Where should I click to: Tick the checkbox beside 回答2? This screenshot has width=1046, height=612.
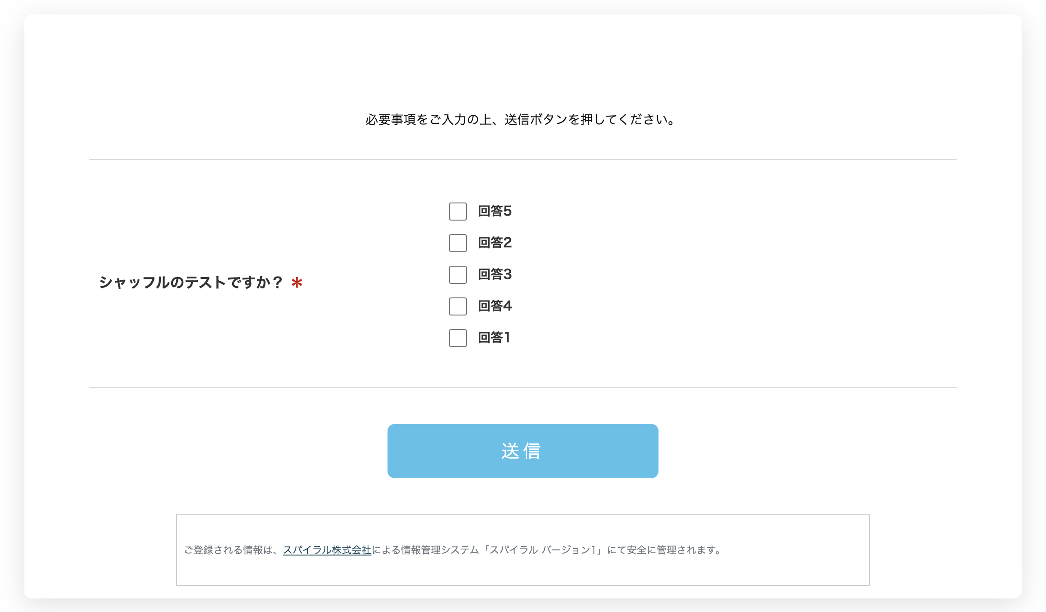[x=458, y=243]
